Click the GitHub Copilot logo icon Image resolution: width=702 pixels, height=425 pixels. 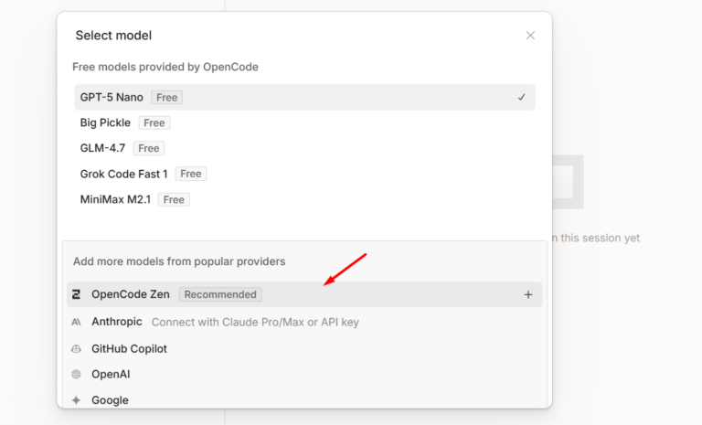click(76, 348)
